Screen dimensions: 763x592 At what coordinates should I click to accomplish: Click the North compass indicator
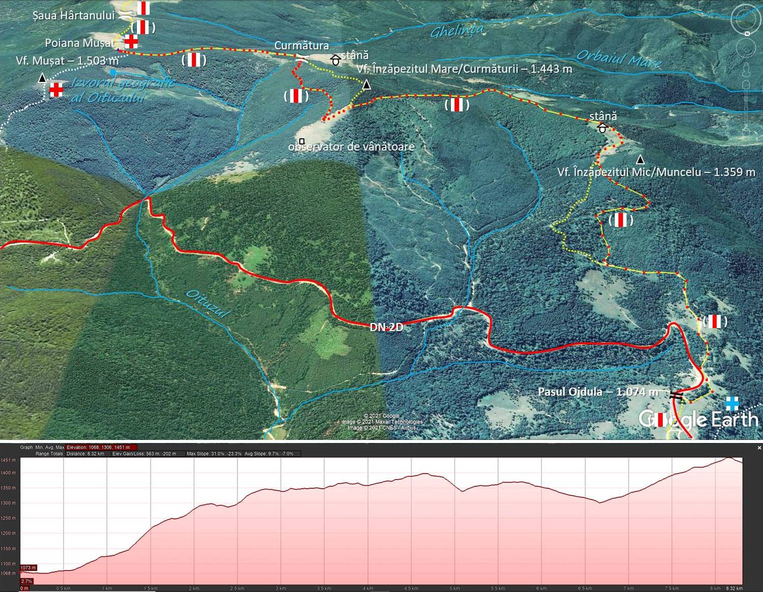pos(747,34)
